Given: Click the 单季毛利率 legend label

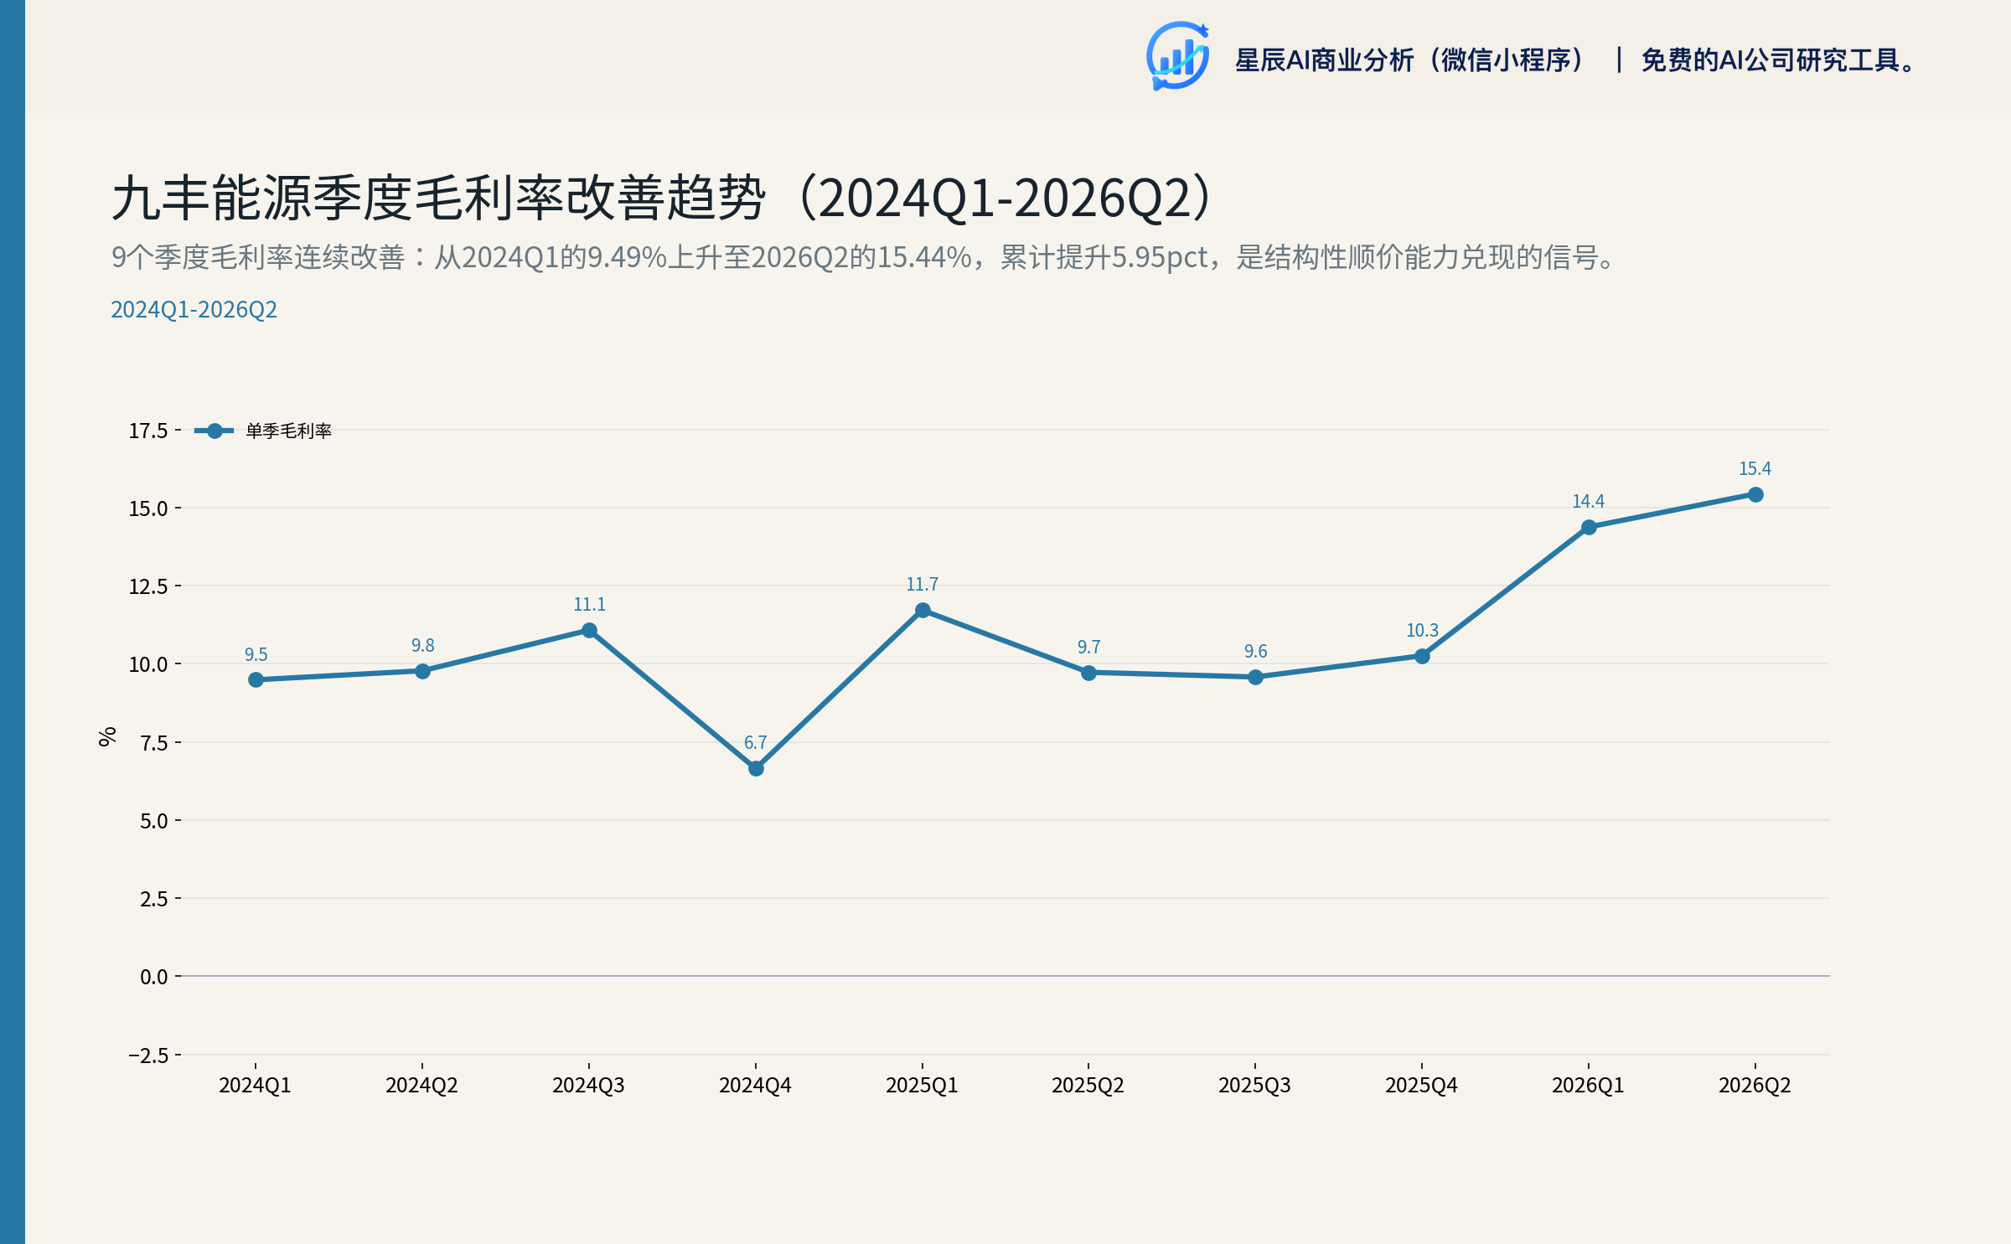Looking at the screenshot, I should pyautogui.click(x=288, y=431).
